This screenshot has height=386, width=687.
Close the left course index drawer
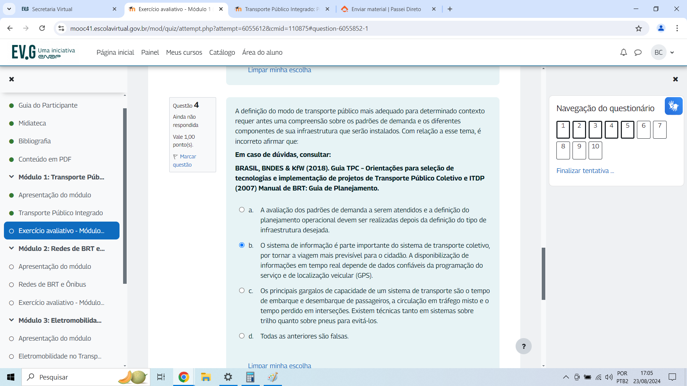coord(11,79)
